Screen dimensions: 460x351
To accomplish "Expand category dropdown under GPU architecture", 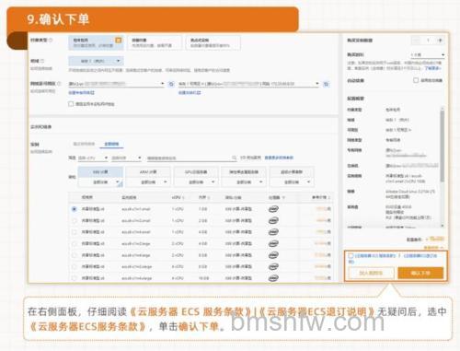I will click(196, 182).
